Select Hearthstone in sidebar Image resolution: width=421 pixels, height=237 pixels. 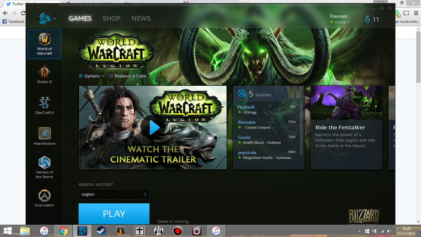45,136
